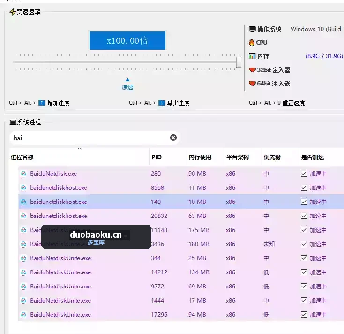Click icon of BaiduNetdiskUnite.exe PID 344
Viewport: 344px width, 334px height.
(23, 258)
